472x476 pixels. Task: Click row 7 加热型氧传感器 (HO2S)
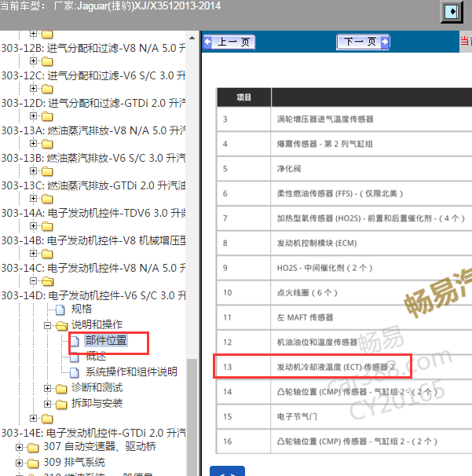344,218
